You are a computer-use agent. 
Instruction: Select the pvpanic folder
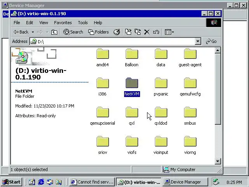(161, 87)
